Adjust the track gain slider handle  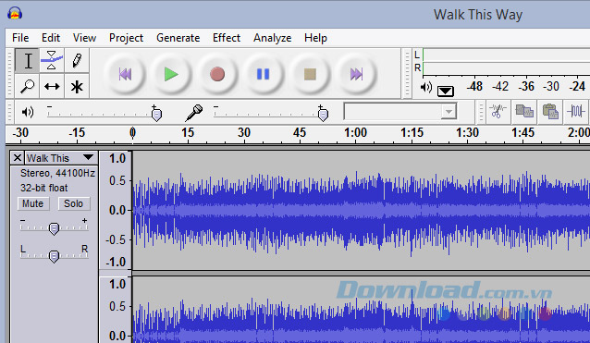pyautogui.click(x=55, y=228)
